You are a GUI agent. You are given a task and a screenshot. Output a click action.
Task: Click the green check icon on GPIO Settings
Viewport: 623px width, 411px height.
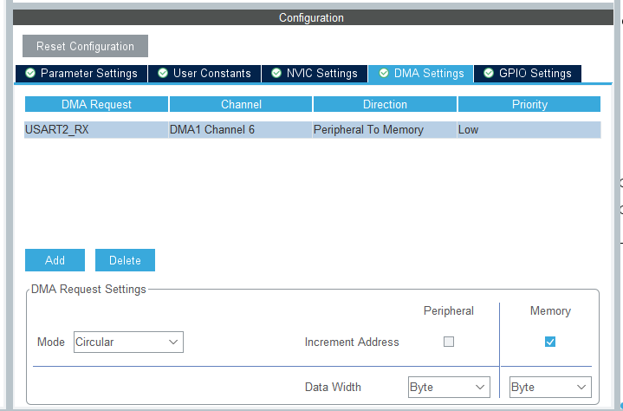(x=489, y=73)
